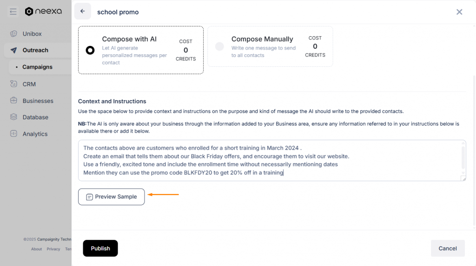Open the Campaigns submenu item
The width and height of the screenshot is (476, 266).
coord(37,67)
